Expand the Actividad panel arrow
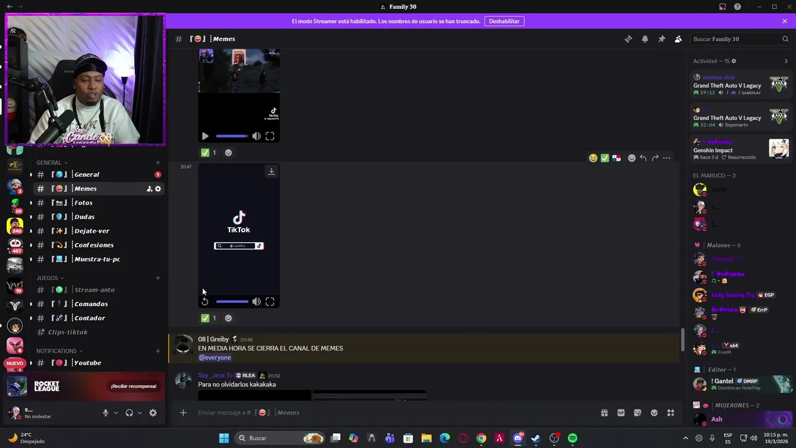This screenshot has height=448, width=796. point(786,61)
